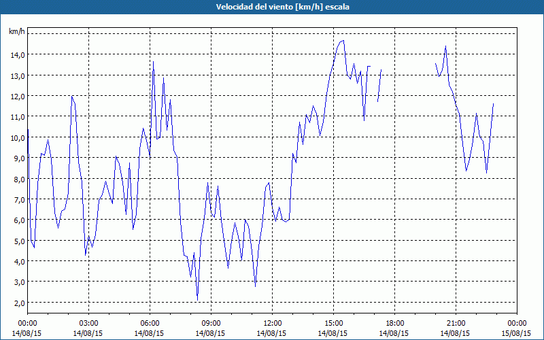Screen dimensions: 544x340
Task: Click the 7,0 y-axis value
Action: (x=19, y=199)
